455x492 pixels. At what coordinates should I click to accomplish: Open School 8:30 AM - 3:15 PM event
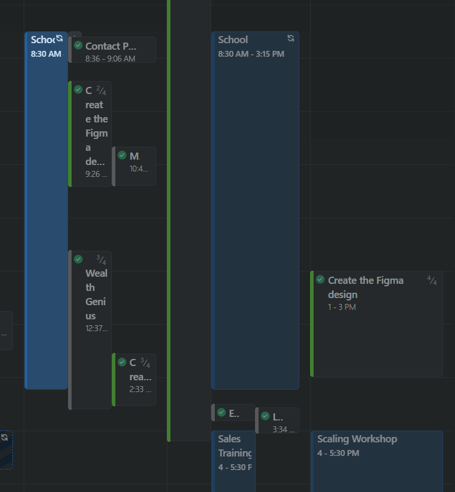pyautogui.click(x=255, y=211)
